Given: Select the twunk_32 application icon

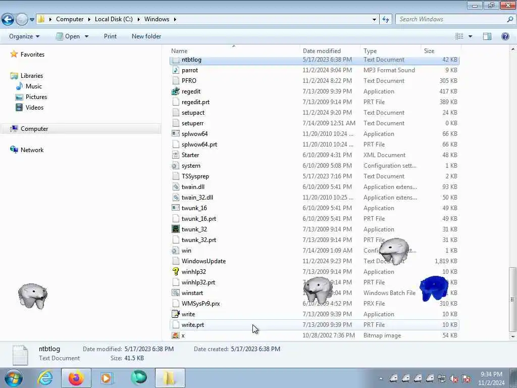Looking at the screenshot, I should click(x=176, y=229).
